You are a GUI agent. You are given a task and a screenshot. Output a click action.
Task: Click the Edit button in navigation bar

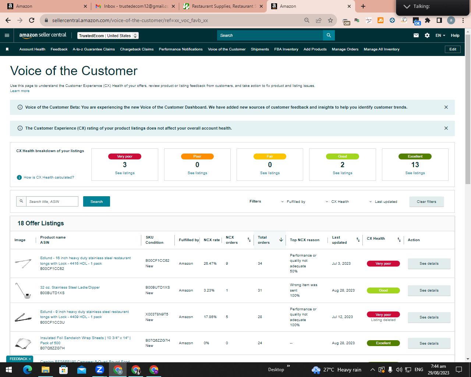[453, 49]
